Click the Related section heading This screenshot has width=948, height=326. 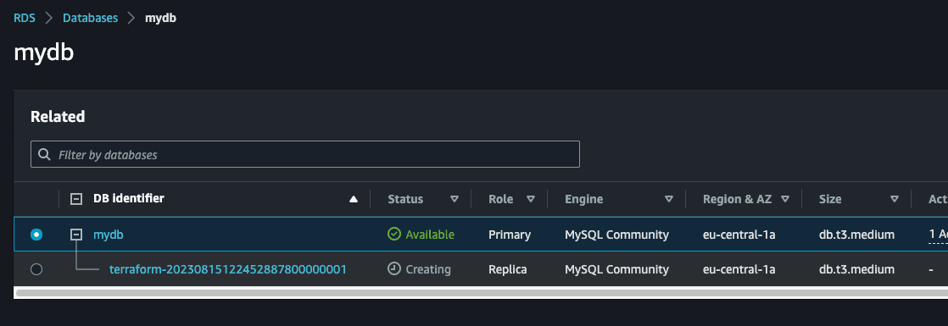click(x=58, y=117)
